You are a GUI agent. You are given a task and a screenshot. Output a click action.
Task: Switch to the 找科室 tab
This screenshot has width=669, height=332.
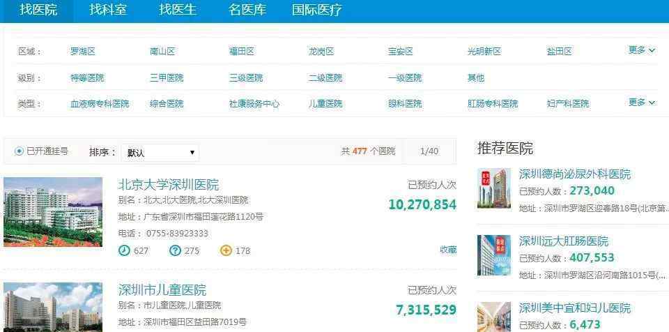point(108,10)
